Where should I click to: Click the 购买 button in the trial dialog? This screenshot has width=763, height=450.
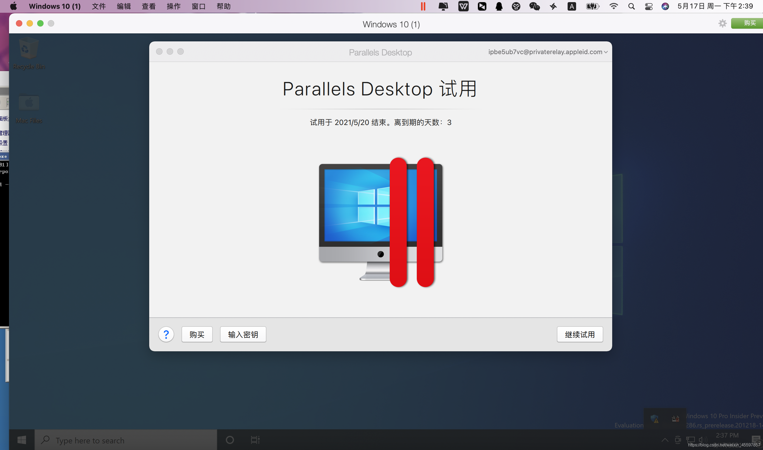[197, 334]
